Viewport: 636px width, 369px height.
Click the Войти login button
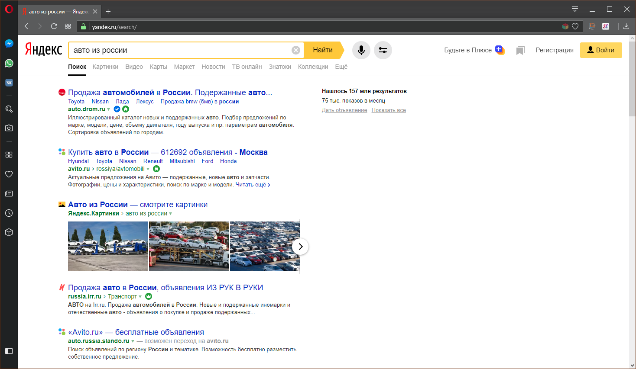(x=601, y=50)
